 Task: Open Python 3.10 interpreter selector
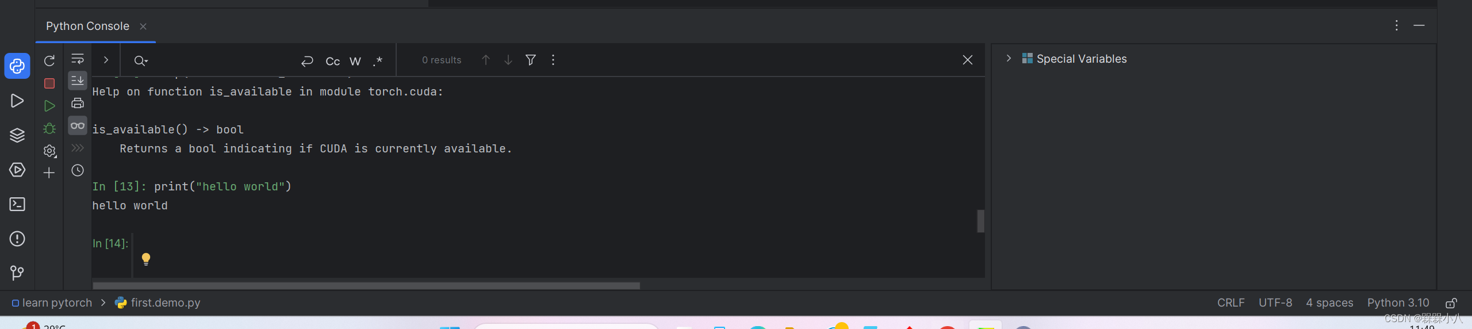point(1398,303)
